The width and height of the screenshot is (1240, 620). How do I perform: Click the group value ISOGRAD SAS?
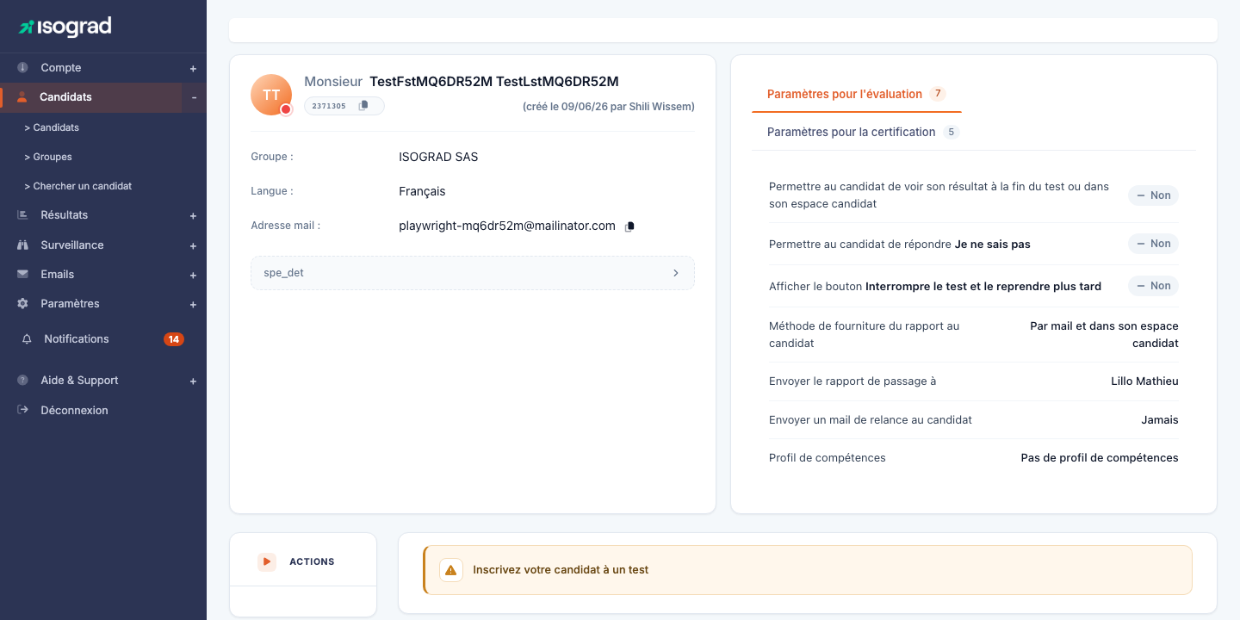tap(438, 158)
